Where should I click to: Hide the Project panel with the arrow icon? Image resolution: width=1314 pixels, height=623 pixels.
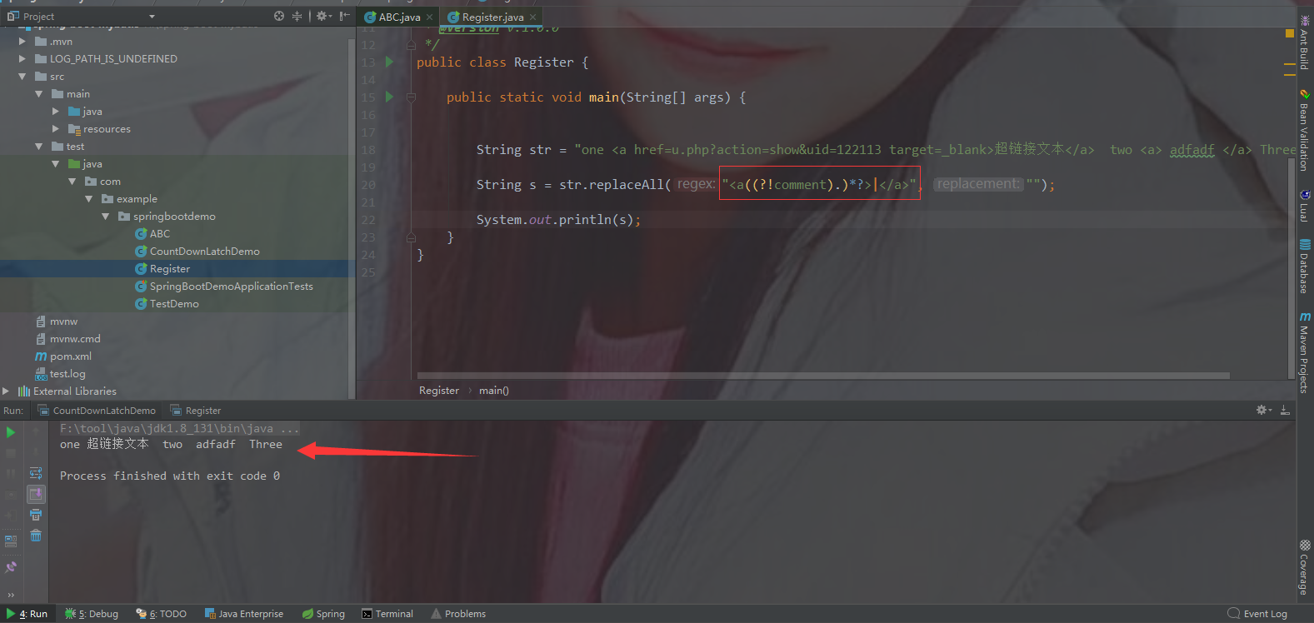pyautogui.click(x=344, y=16)
